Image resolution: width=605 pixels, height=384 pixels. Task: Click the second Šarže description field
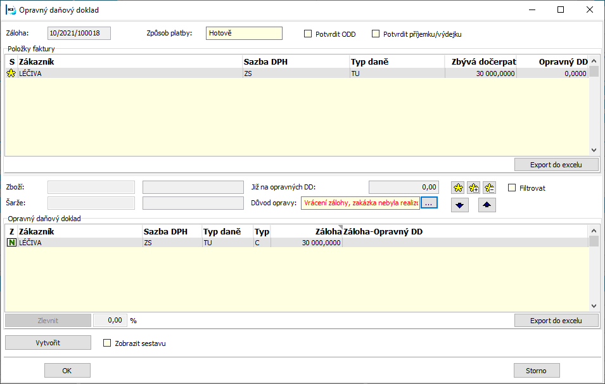pos(193,203)
